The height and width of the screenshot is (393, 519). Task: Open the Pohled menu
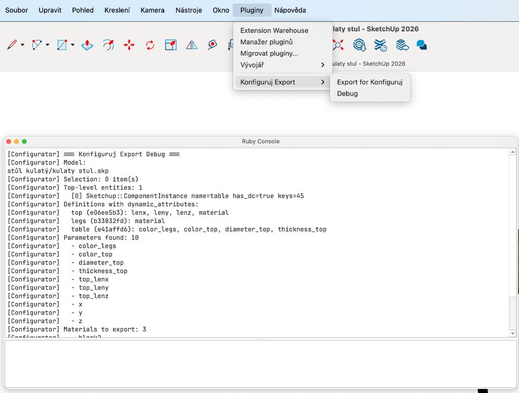click(83, 10)
